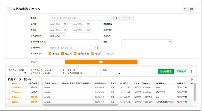Open calendar for 支払日 end date
The image size is (202, 111).
(88, 30)
